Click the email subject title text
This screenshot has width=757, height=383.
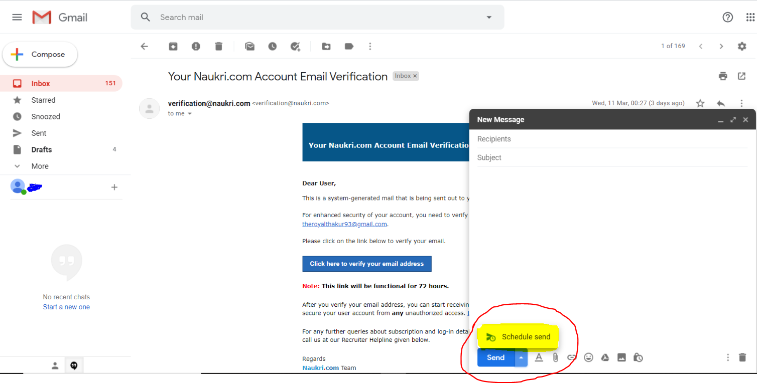tap(278, 76)
